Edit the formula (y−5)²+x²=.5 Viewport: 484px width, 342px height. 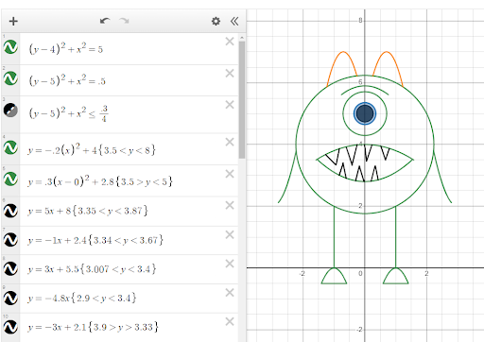point(67,80)
